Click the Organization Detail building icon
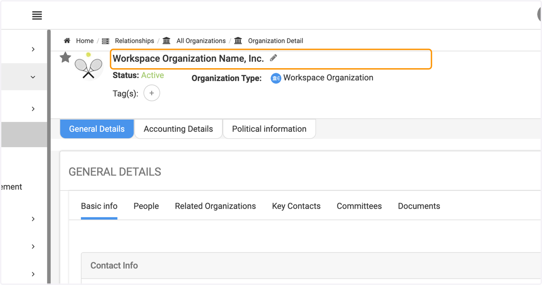The image size is (542, 285). (238, 41)
